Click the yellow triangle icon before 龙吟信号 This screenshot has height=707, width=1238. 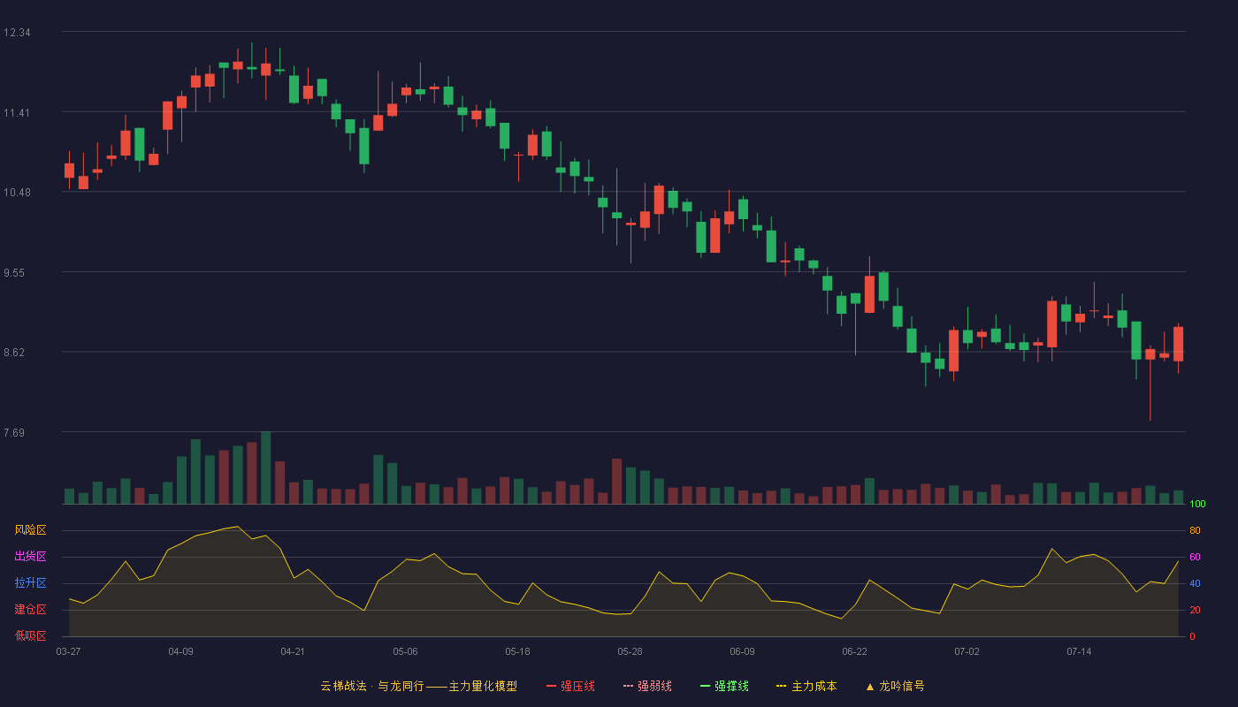point(869,686)
